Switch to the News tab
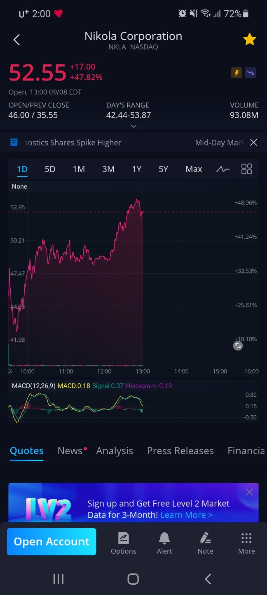This screenshot has width=267, height=595. [70, 451]
